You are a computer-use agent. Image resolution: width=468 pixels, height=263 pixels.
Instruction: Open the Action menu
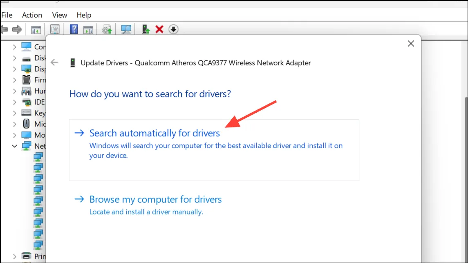click(32, 15)
